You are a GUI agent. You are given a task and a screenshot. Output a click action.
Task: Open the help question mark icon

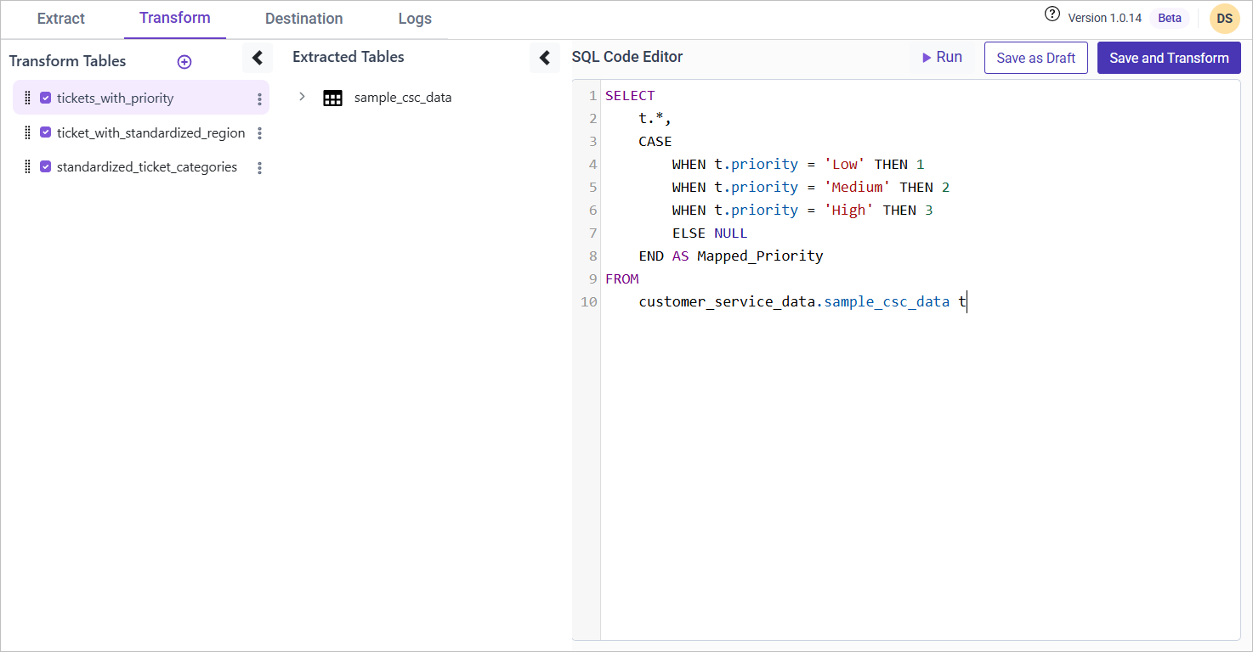click(1052, 14)
